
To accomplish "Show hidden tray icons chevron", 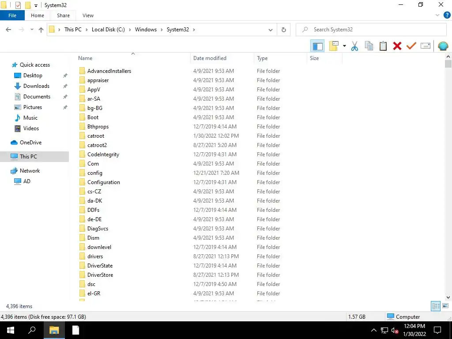I will (373, 330).
